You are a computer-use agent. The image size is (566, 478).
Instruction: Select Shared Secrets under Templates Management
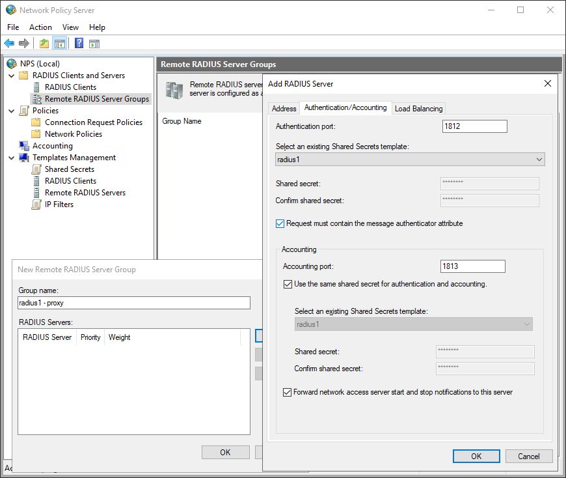pos(70,169)
